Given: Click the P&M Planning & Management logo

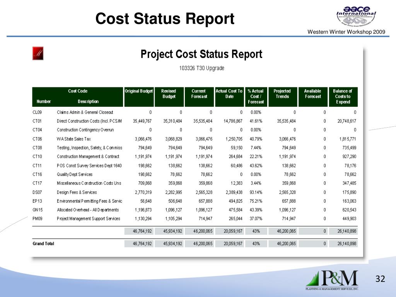Looking at the screenshot, I should tap(332, 280).
